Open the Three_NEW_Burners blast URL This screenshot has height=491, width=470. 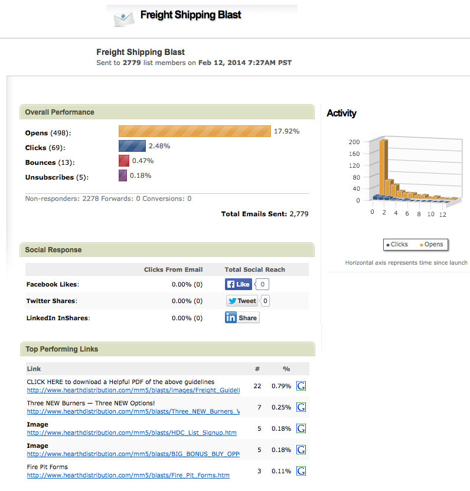coord(133,411)
